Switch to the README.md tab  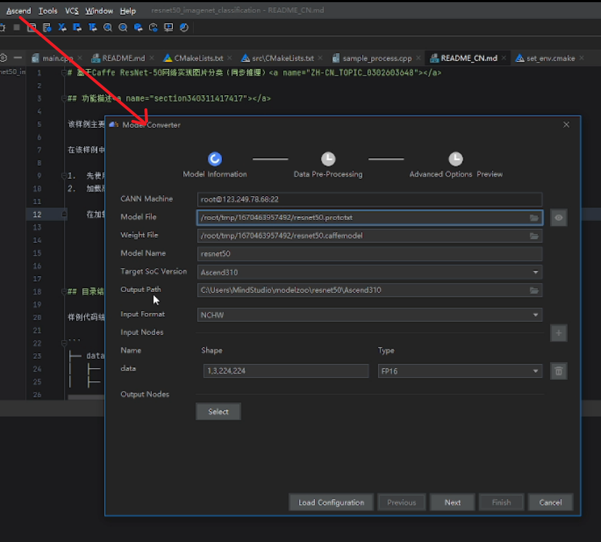click(x=123, y=58)
